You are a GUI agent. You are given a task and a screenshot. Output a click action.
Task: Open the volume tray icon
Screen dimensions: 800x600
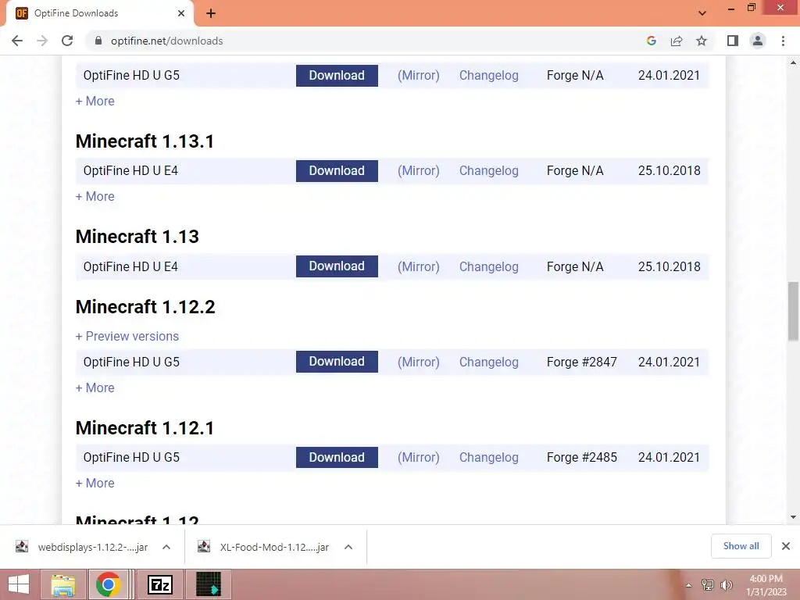coord(726,585)
